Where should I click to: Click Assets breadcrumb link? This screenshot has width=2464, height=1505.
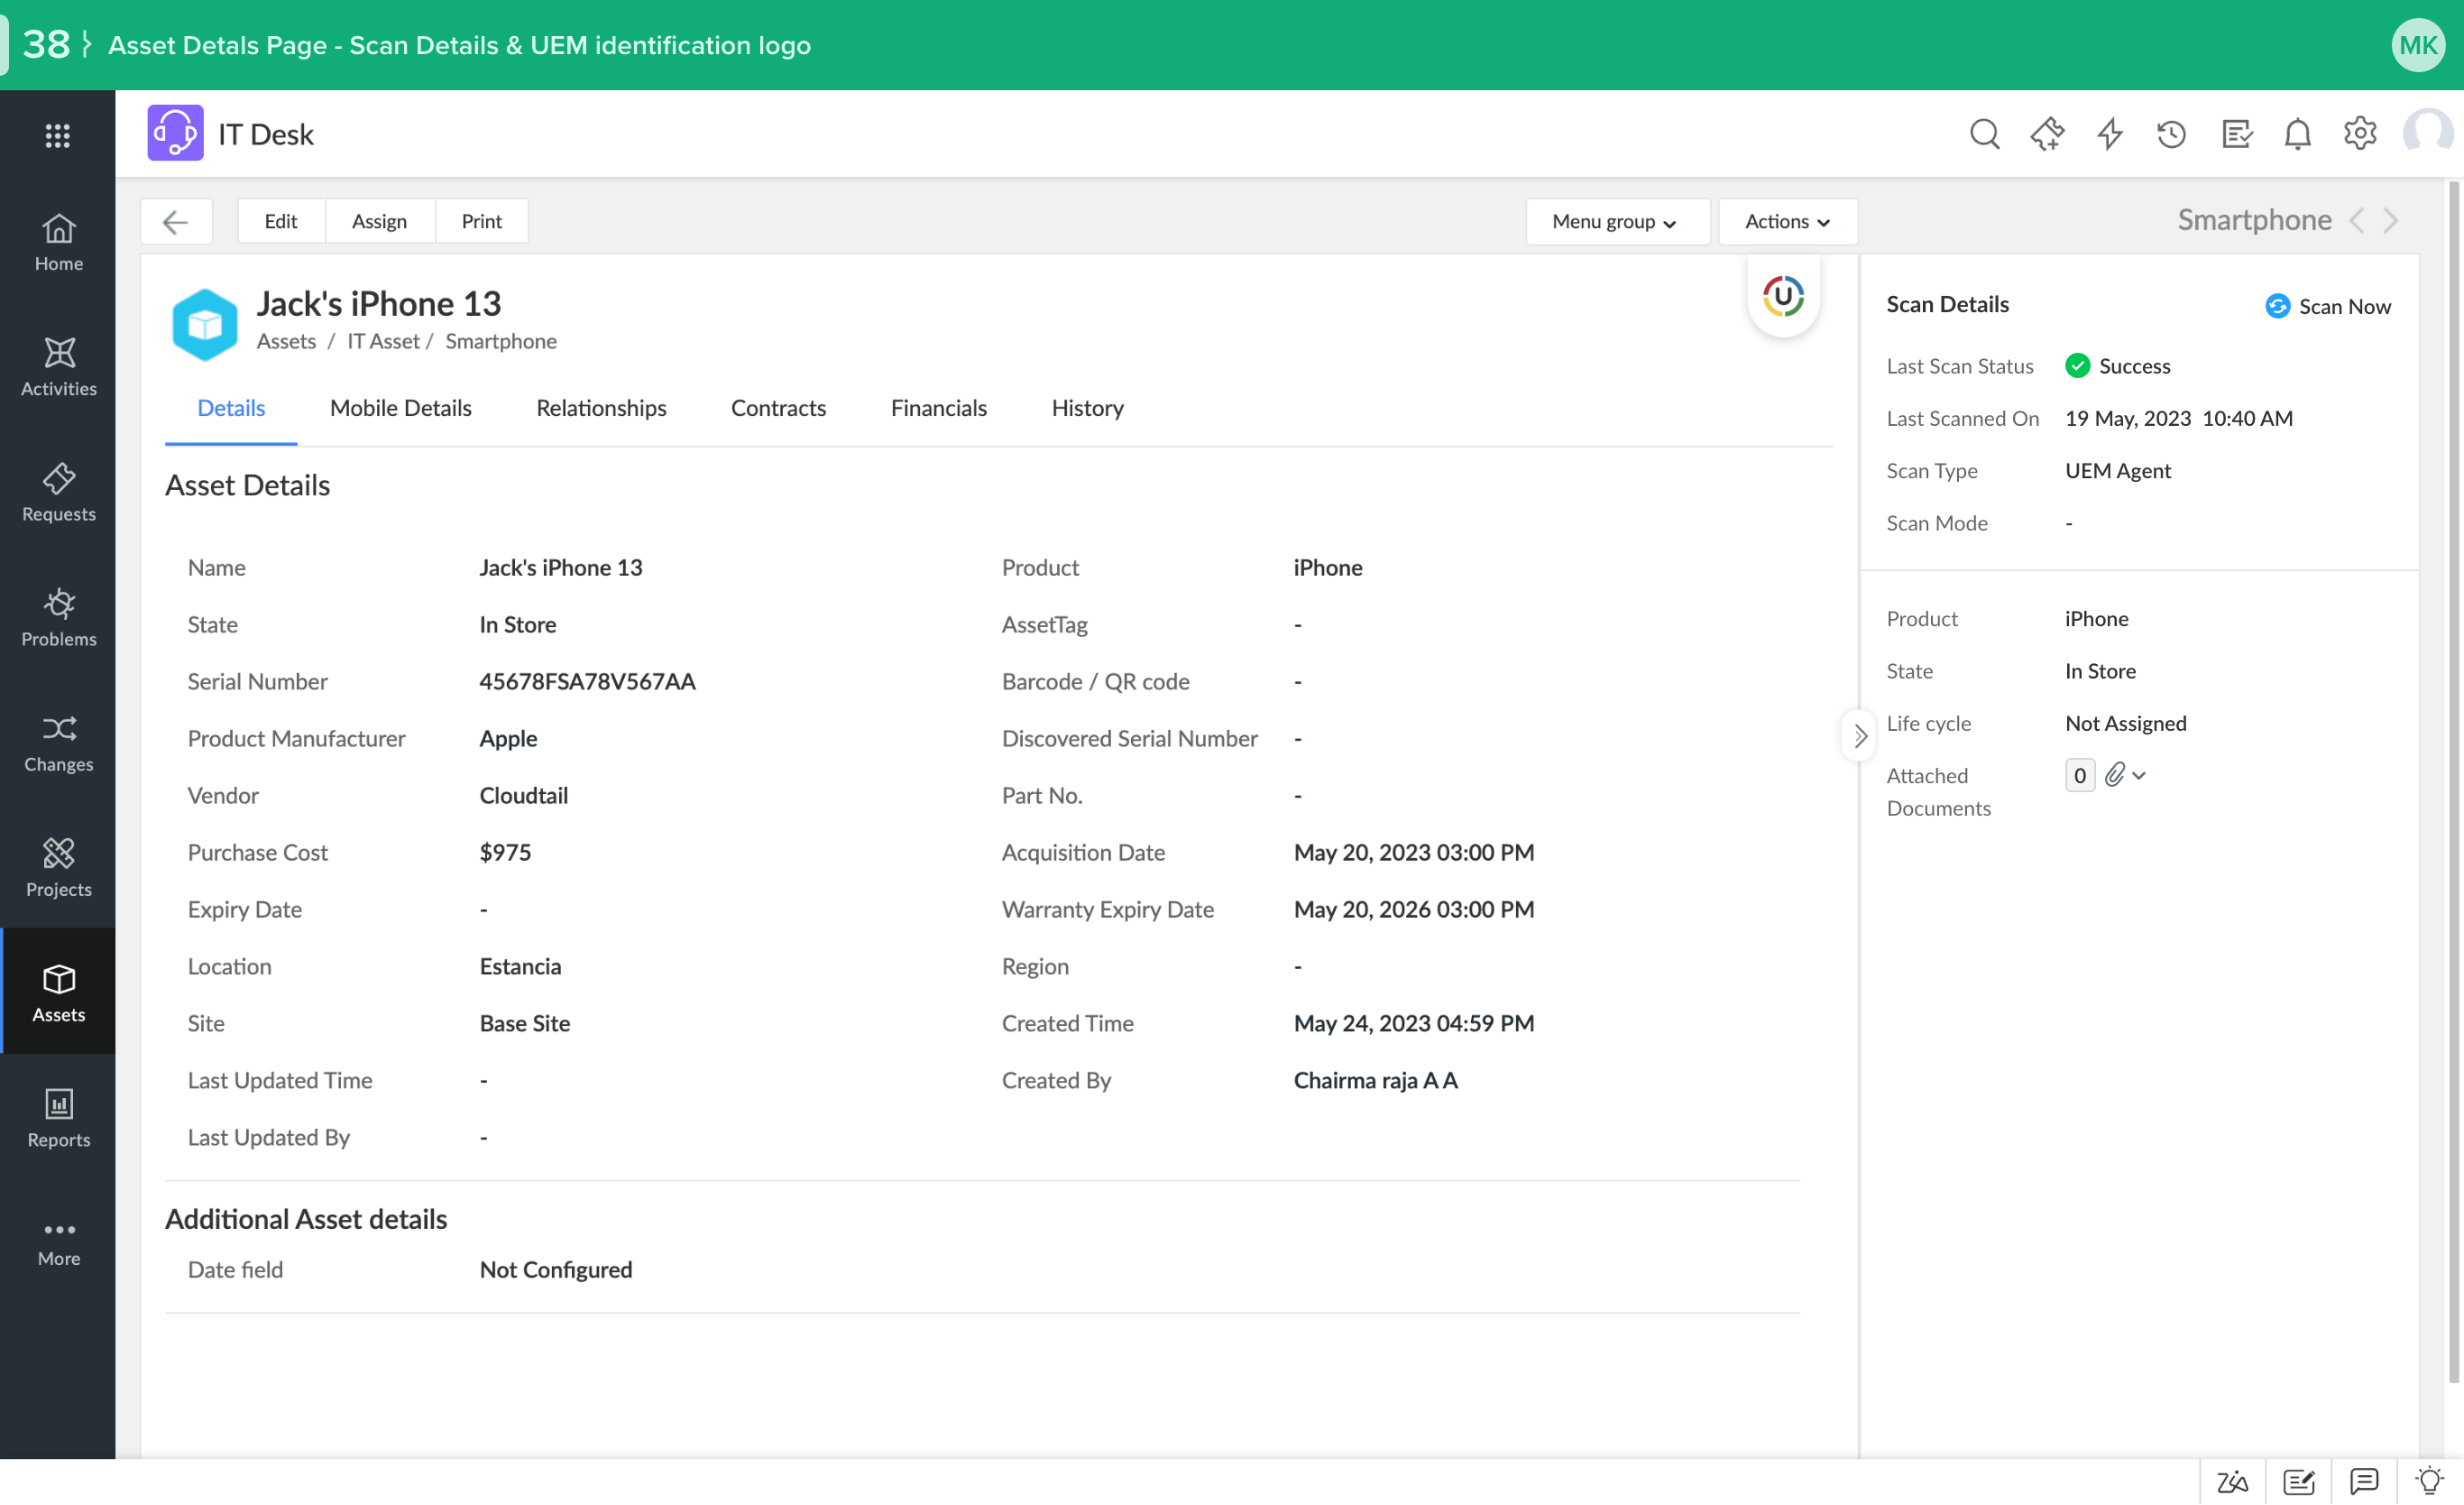point(286,342)
